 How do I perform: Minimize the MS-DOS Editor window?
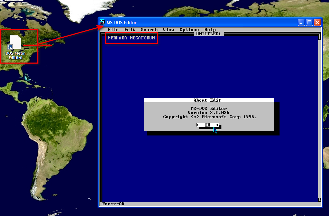(301, 22)
